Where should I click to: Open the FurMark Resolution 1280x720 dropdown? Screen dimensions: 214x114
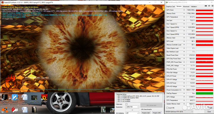(132, 107)
